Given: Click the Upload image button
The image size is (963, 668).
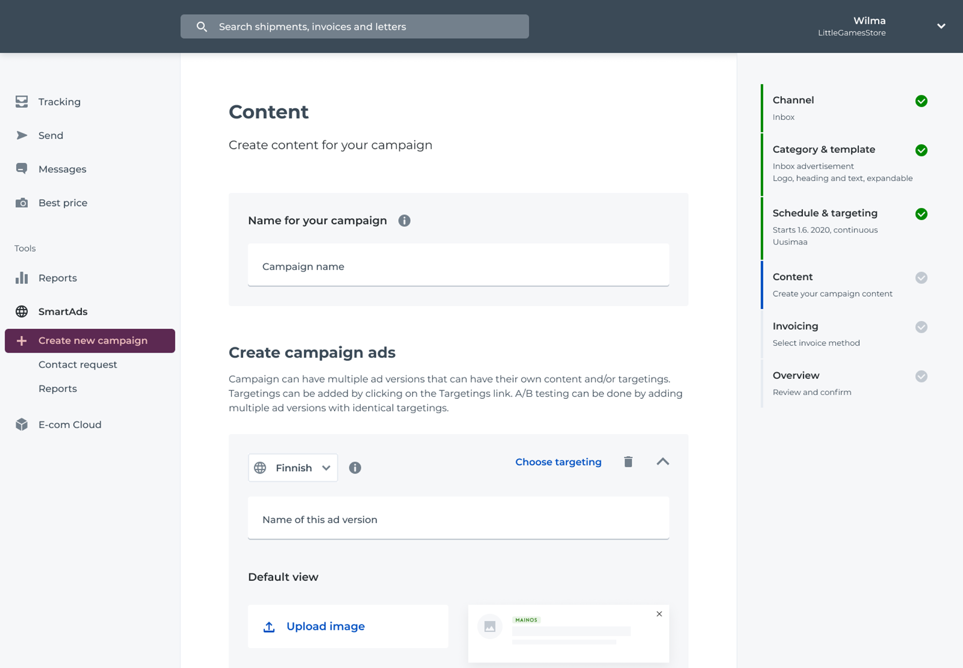Looking at the screenshot, I should 348,626.
